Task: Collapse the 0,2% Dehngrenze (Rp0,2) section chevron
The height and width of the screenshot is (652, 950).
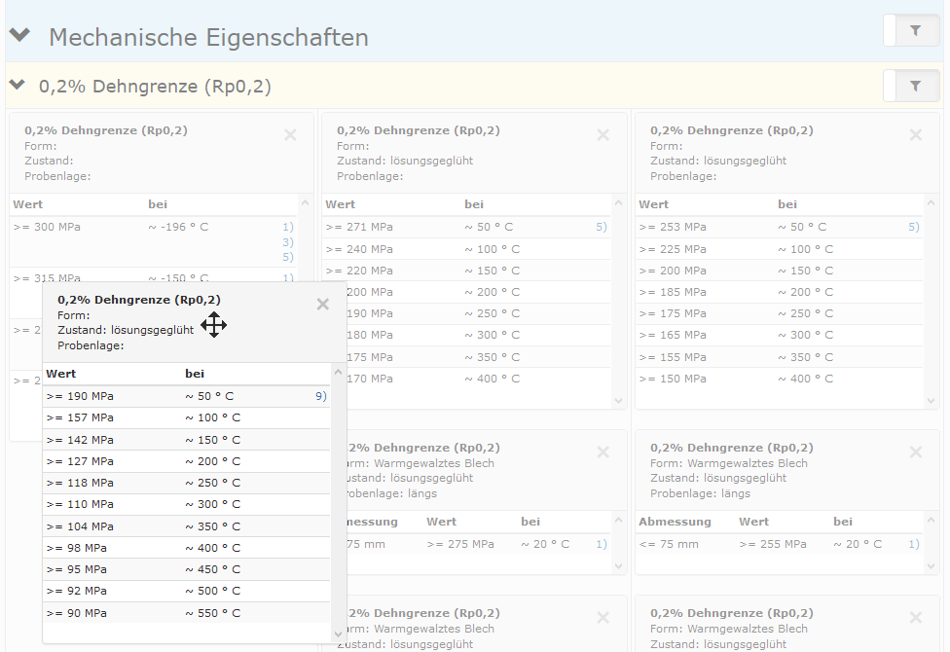Action: (x=17, y=86)
